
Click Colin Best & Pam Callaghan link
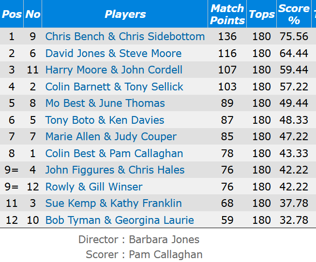click(114, 154)
